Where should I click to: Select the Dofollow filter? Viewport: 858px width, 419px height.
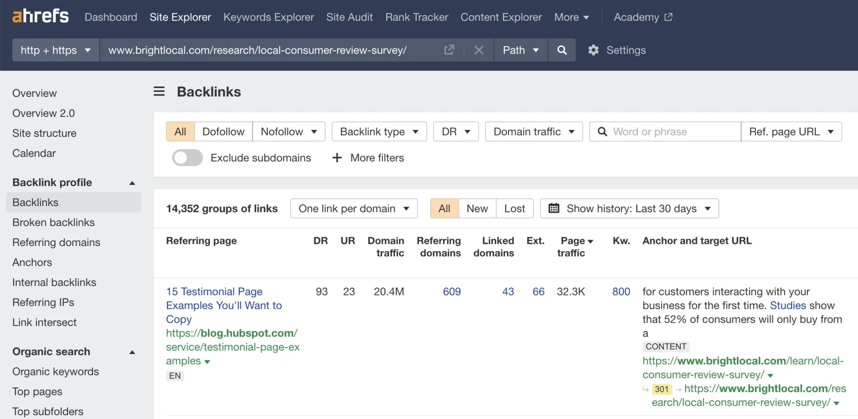pyautogui.click(x=223, y=132)
